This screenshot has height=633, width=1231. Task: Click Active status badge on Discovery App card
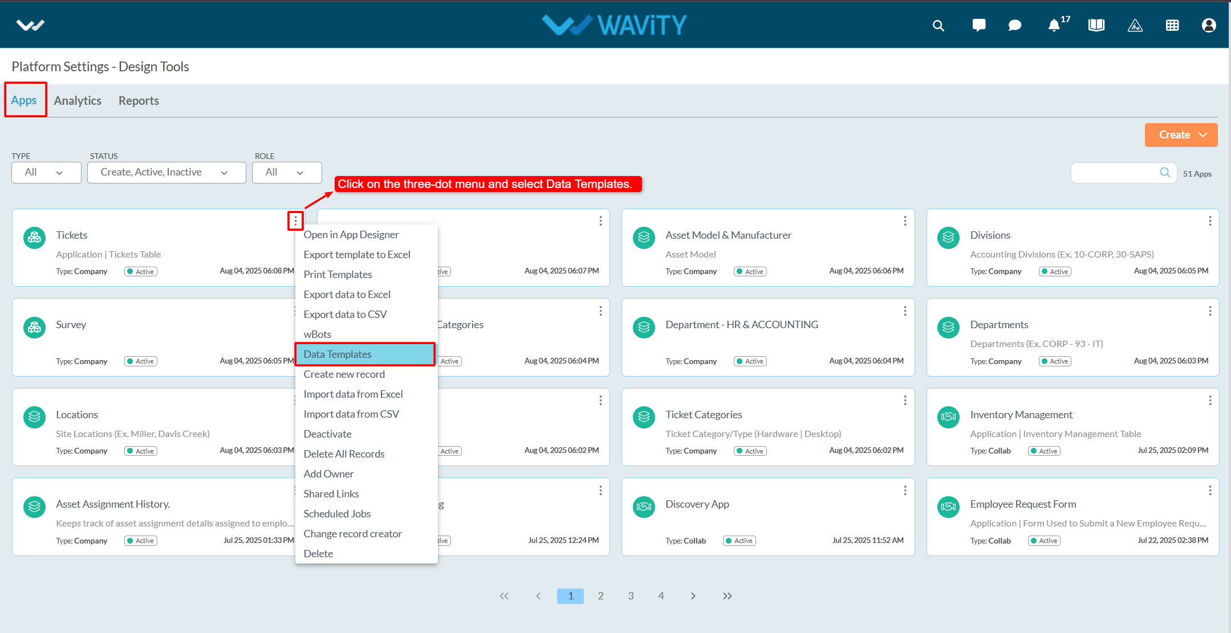740,541
